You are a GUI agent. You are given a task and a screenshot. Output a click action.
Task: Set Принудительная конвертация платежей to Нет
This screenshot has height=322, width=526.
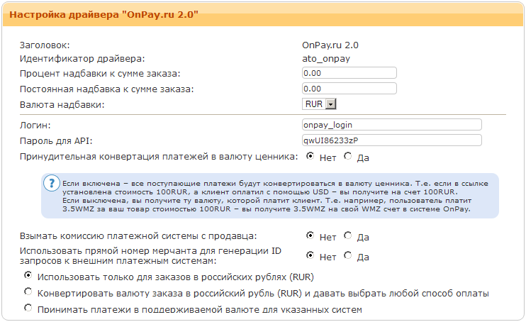point(310,156)
